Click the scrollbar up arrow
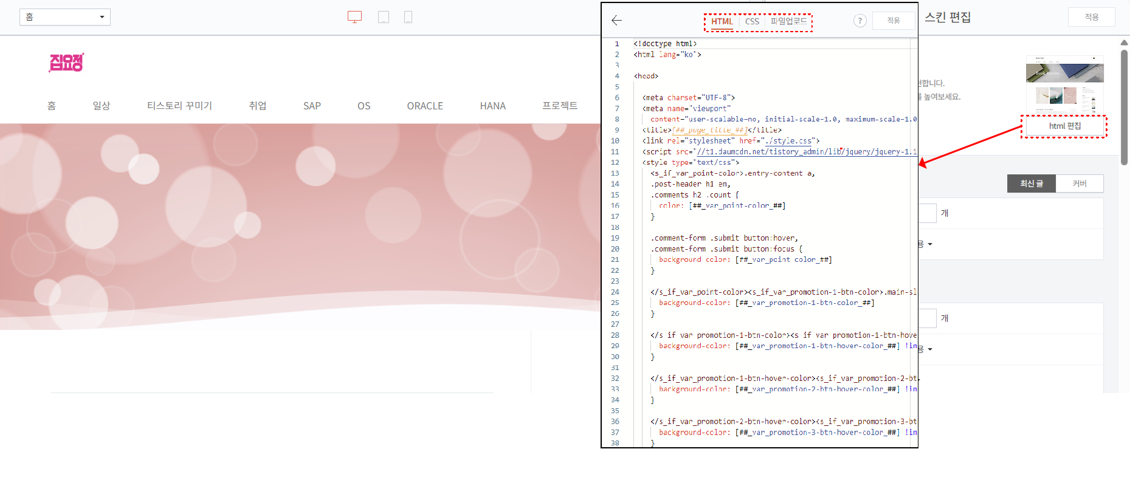The width and height of the screenshot is (1130, 480). (x=1124, y=43)
